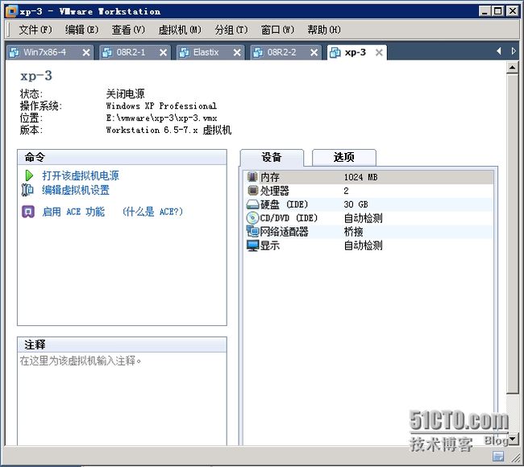Click the 内存 device label
This screenshot has height=467, width=524.
[270, 177]
